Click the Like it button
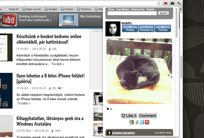This screenshot has width=204, height=138. tap(129, 116)
